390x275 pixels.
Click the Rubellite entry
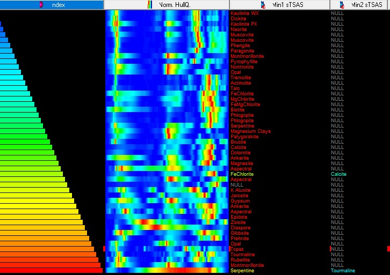[x=240, y=260]
